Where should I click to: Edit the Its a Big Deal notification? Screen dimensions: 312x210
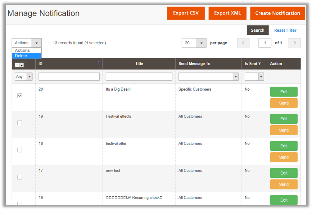pos(284,92)
